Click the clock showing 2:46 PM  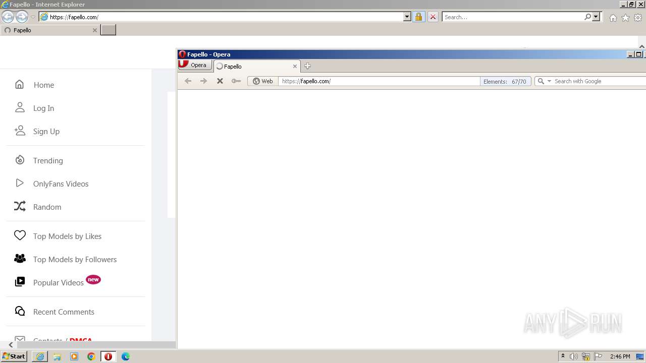click(x=620, y=356)
